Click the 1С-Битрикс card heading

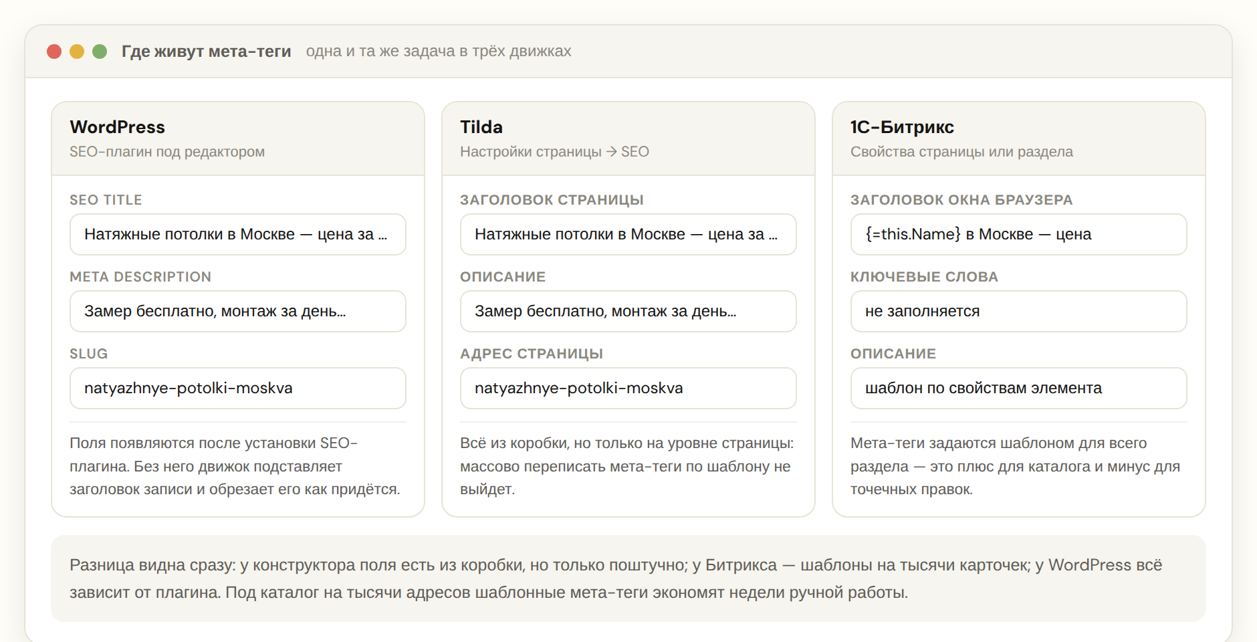tap(902, 127)
